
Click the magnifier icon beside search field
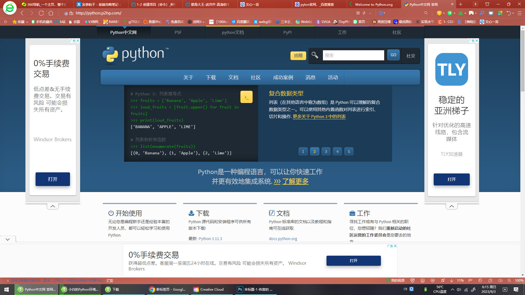[x=315, y=55]
